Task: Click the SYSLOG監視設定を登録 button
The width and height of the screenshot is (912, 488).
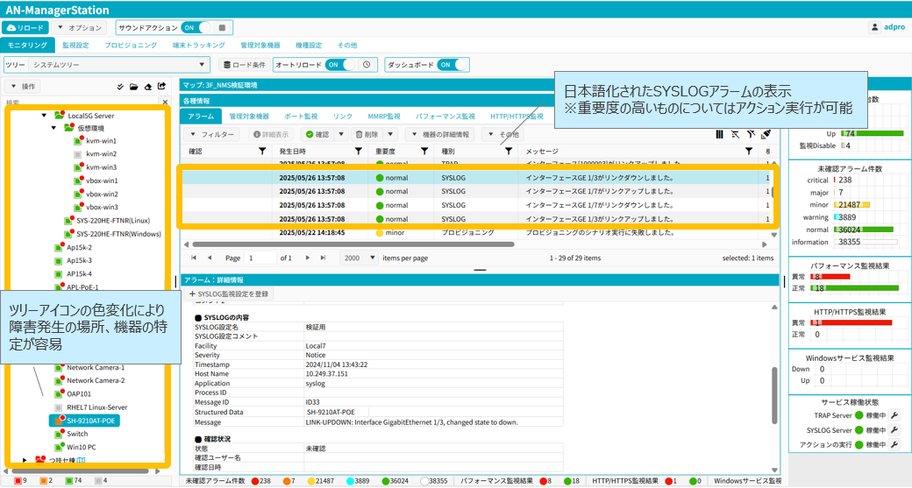Action: coord(229,294)
